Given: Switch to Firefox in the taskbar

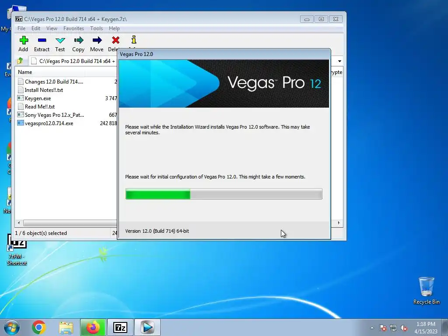Looking at the screenshot, I should click(x=93, y=327).
